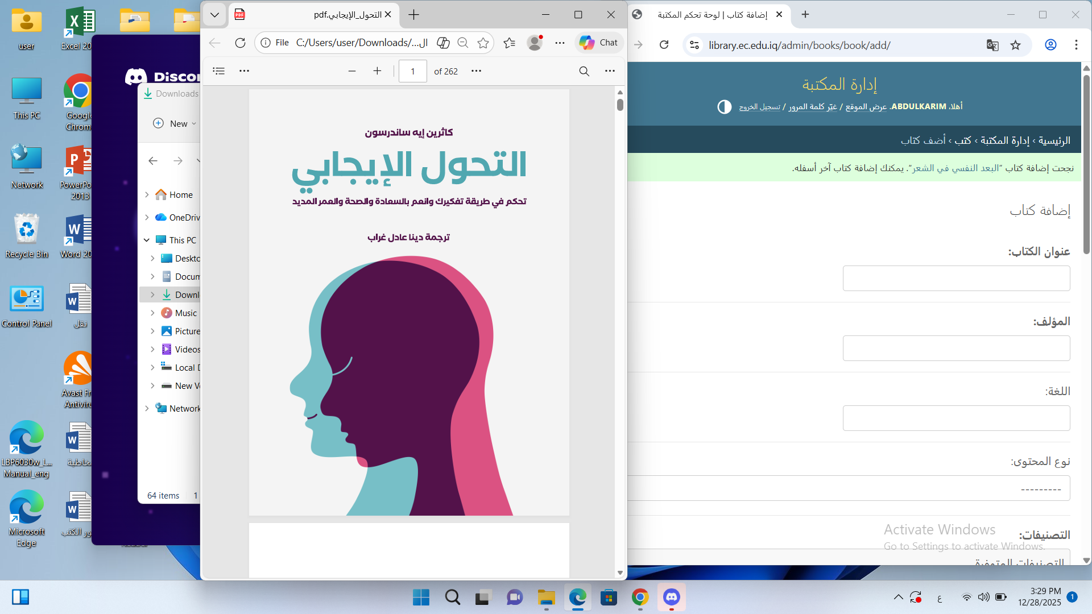The width and height of the screenshot is (1092, 614).
Task: Click the PDF page number field
Action: point(413,71)
